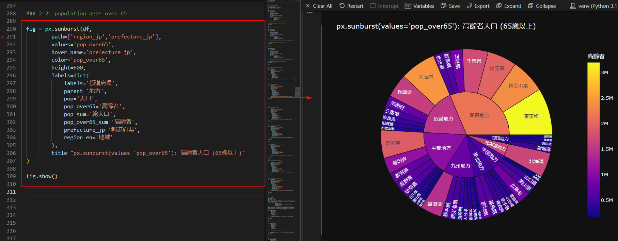Click the 高齢者 color scale bar

(x=593, y=140)
